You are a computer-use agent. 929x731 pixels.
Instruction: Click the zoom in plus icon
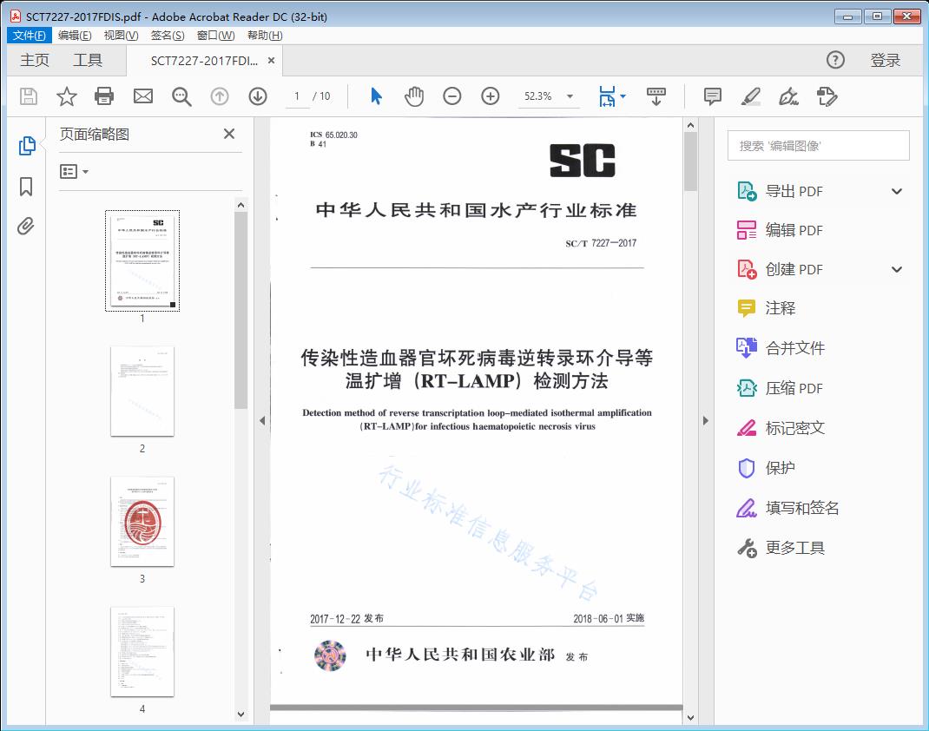[x=491, y=96]
